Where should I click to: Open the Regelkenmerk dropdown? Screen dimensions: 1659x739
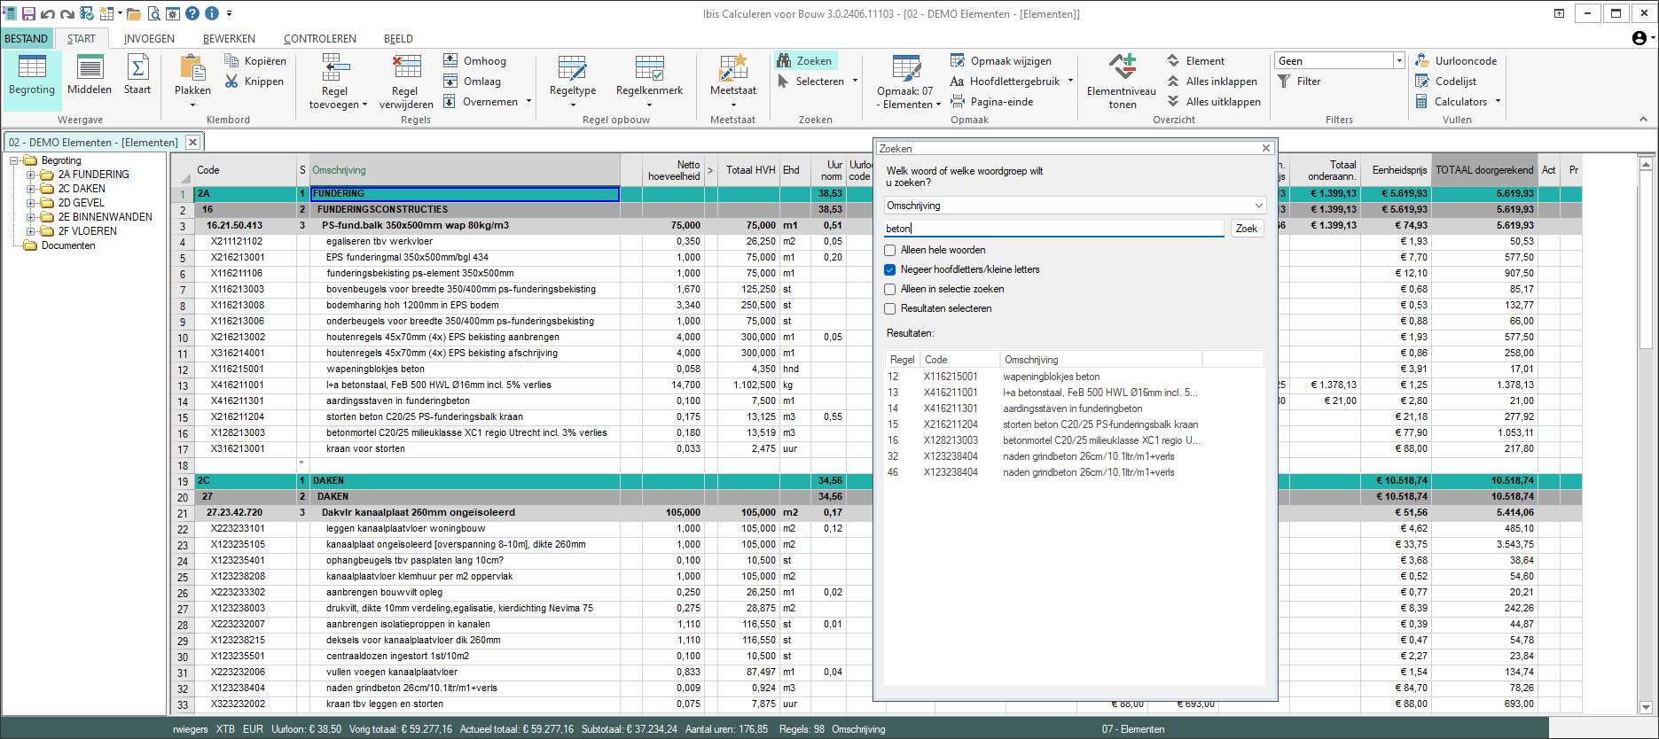(649, 105)
